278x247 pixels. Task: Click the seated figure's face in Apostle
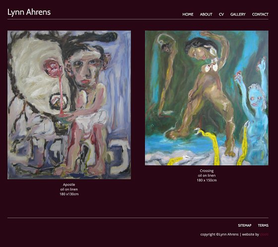tap(85, 69)
